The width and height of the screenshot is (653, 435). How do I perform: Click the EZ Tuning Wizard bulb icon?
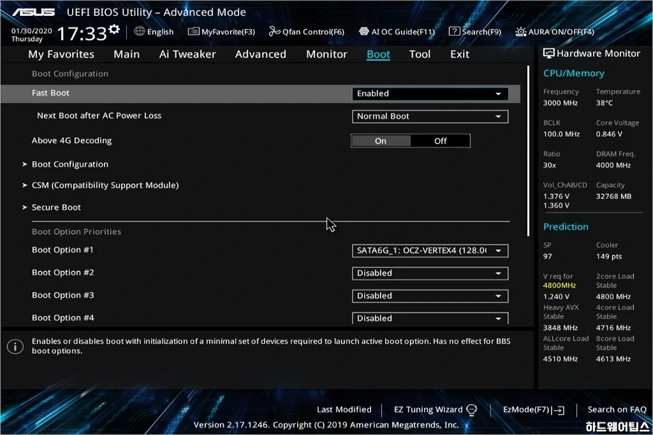click(x=471, y=410)
